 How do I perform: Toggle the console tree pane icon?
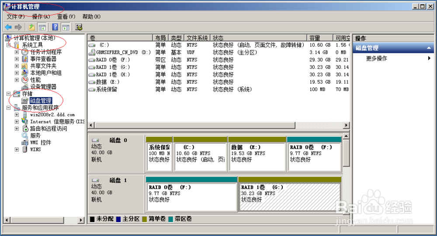click(42, 27)
